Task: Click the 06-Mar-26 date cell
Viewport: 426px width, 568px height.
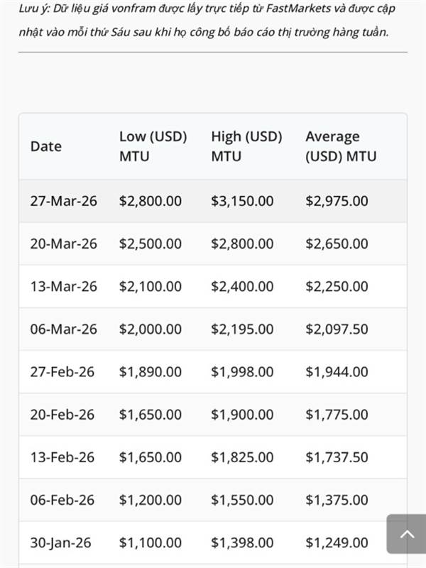Action: pos(63,329)
